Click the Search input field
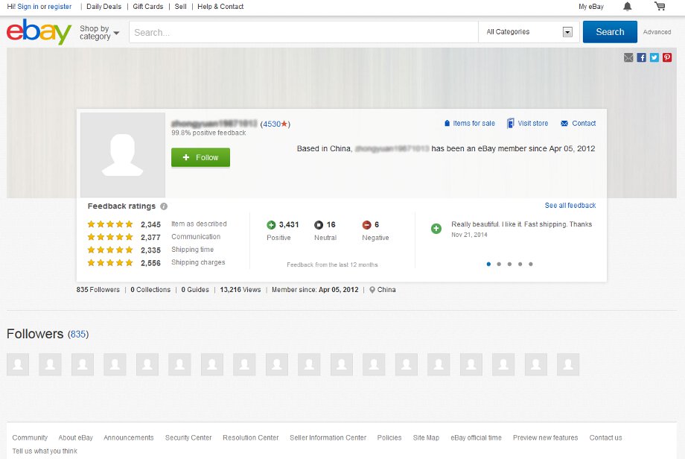 [x=304, y=32]
